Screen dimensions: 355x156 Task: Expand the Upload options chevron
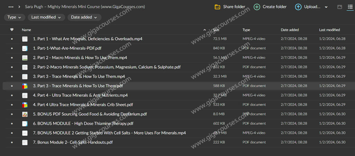coord(326,7)
